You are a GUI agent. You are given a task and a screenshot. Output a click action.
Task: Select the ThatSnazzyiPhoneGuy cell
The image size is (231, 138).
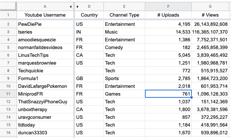click(45, 102)
